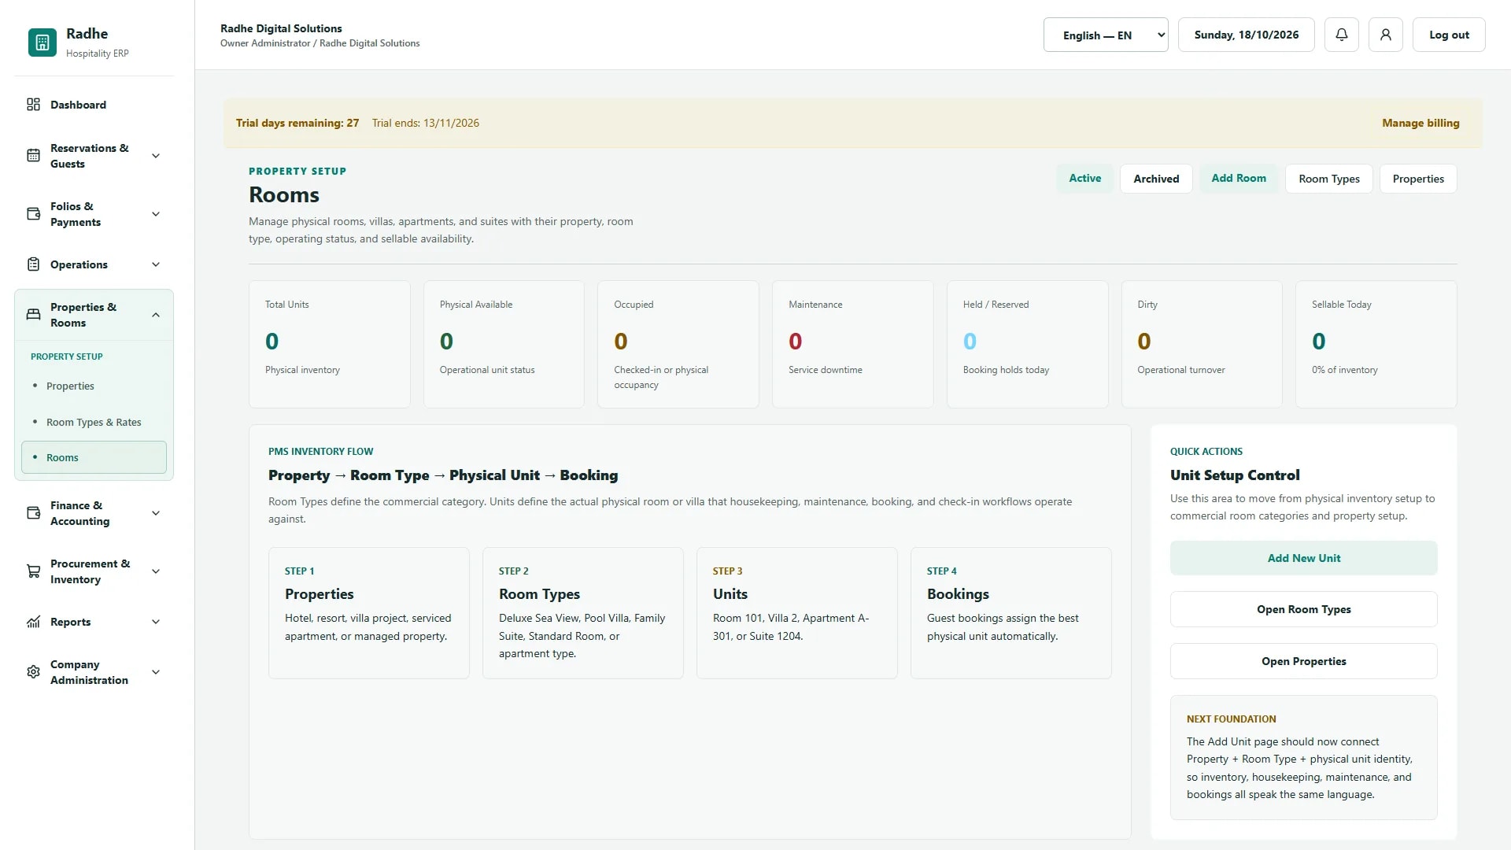Switch to Archived rooms filter
Screen dimensions: 1511x850
(1156, 179)
